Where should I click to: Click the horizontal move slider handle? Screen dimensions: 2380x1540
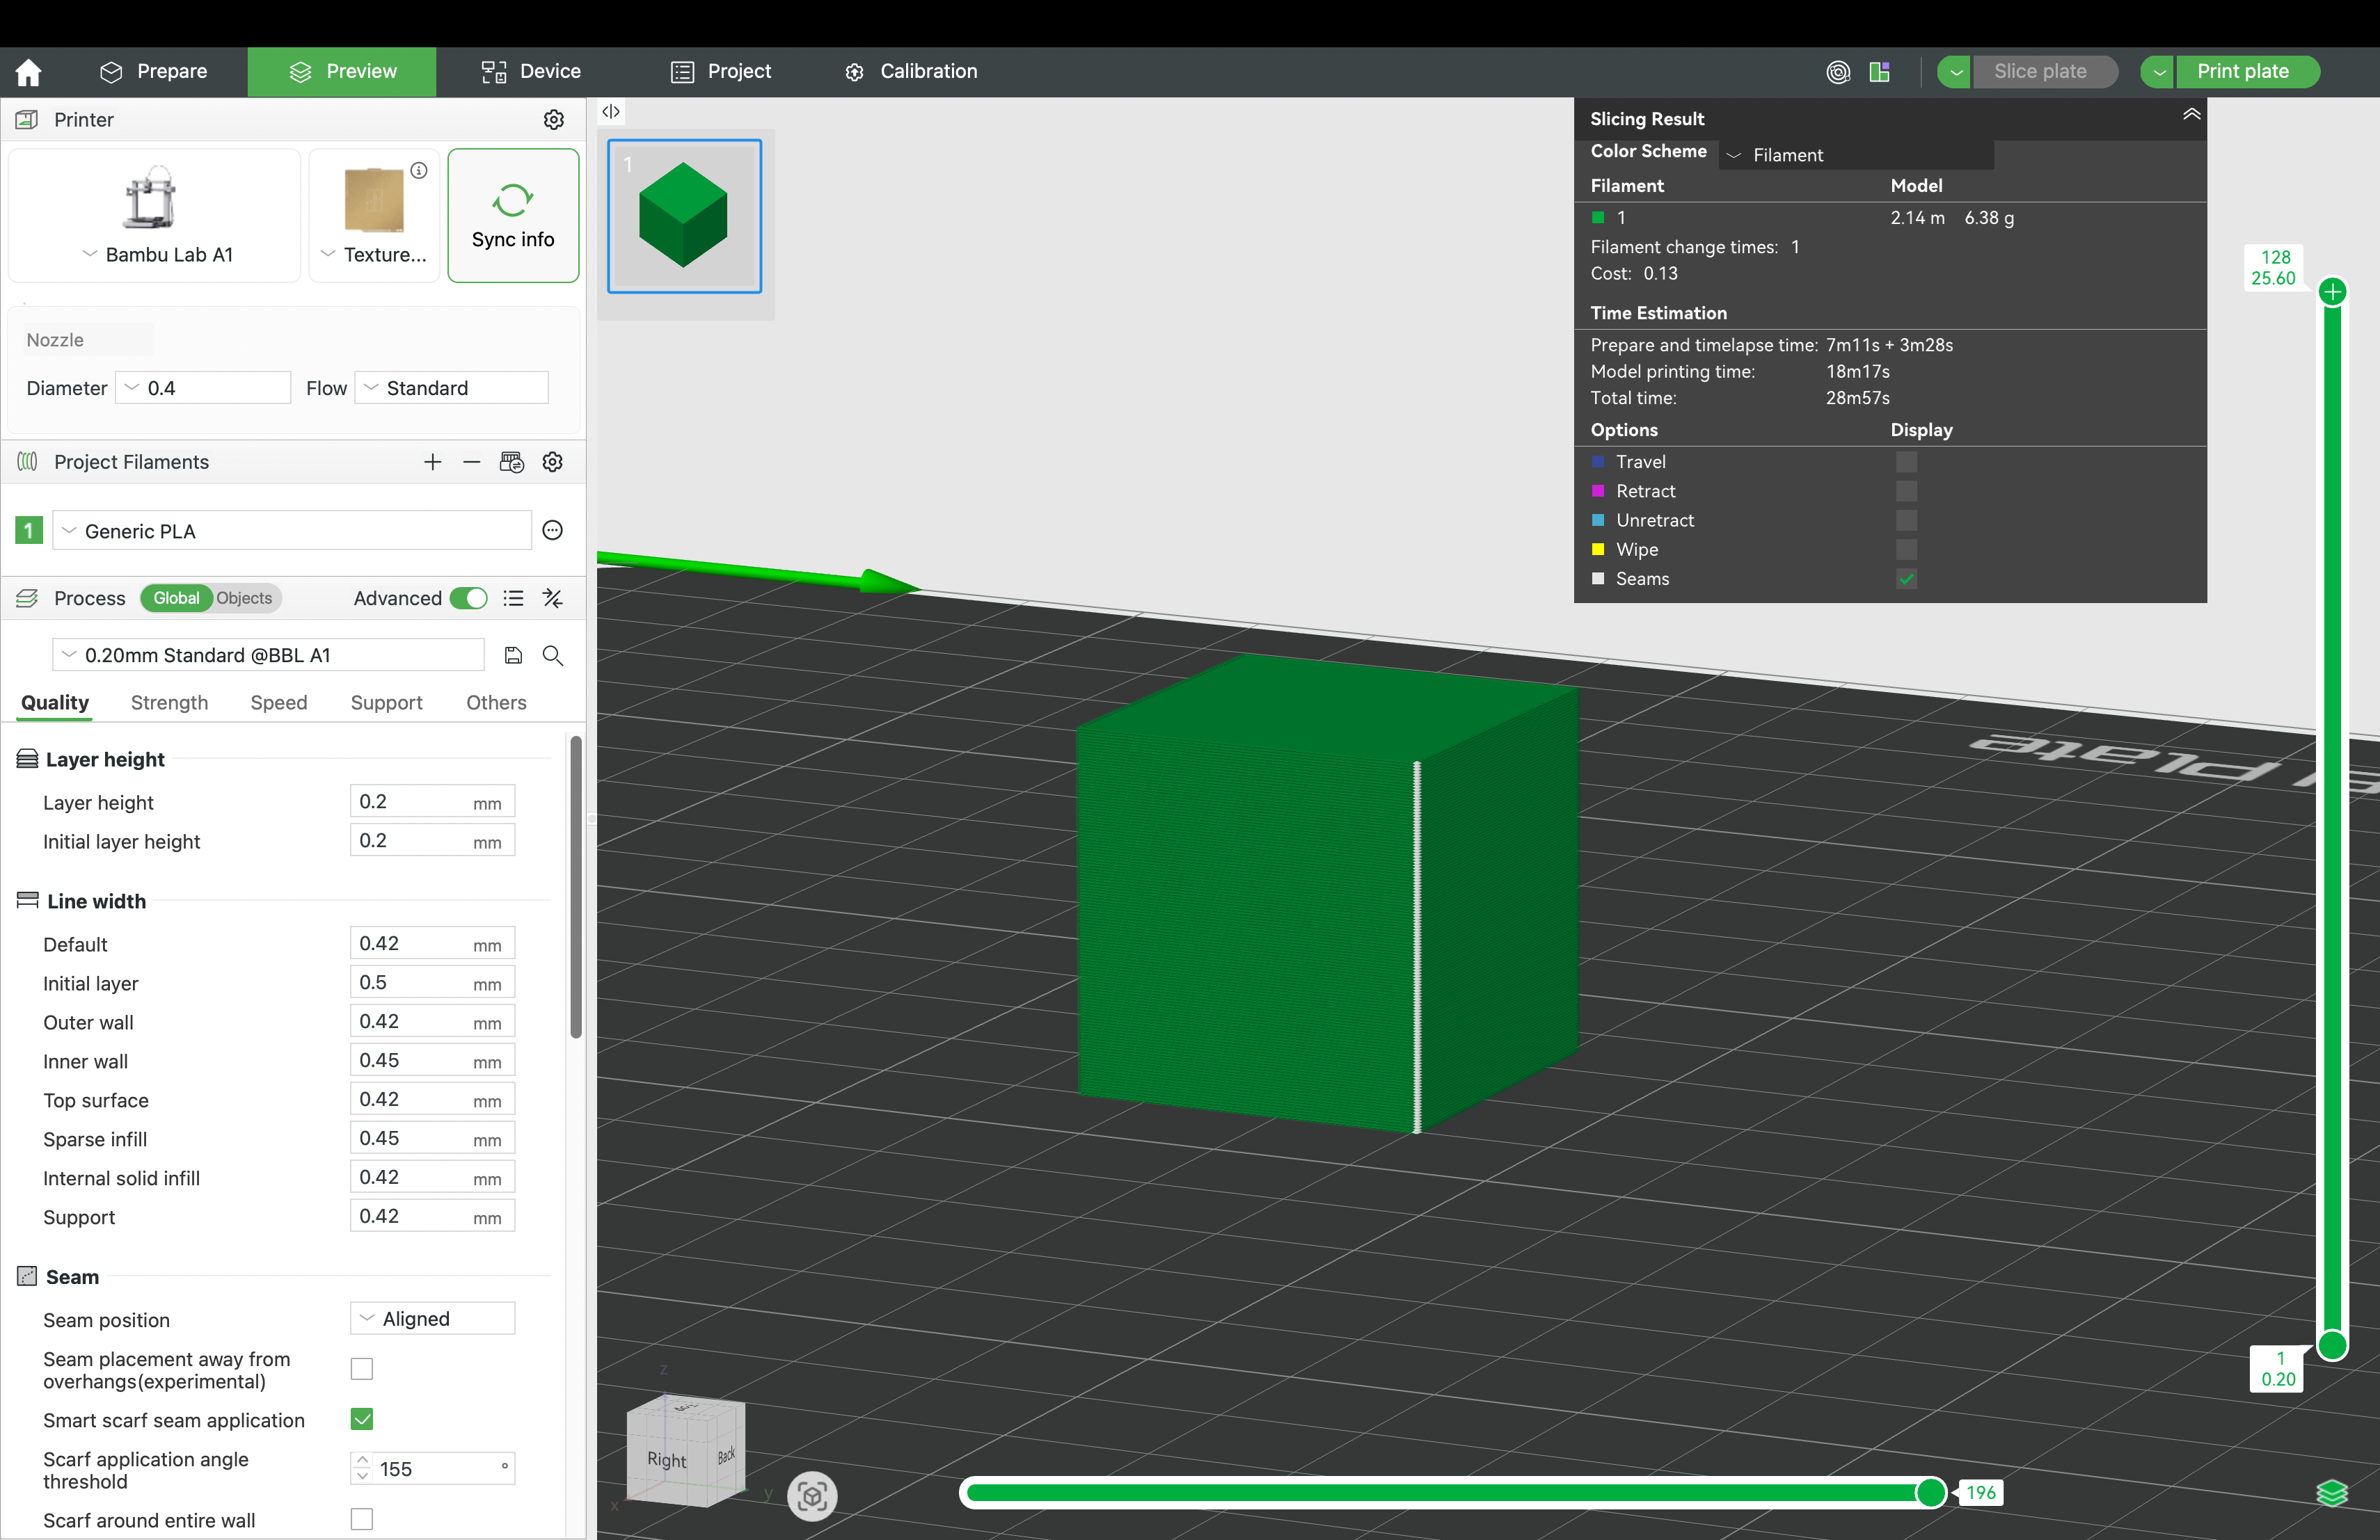point(1930,1492)
